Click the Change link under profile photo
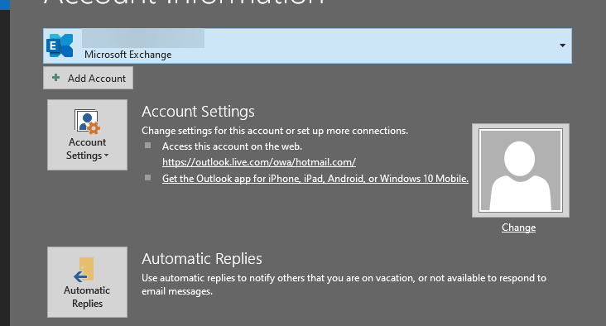 518,228
